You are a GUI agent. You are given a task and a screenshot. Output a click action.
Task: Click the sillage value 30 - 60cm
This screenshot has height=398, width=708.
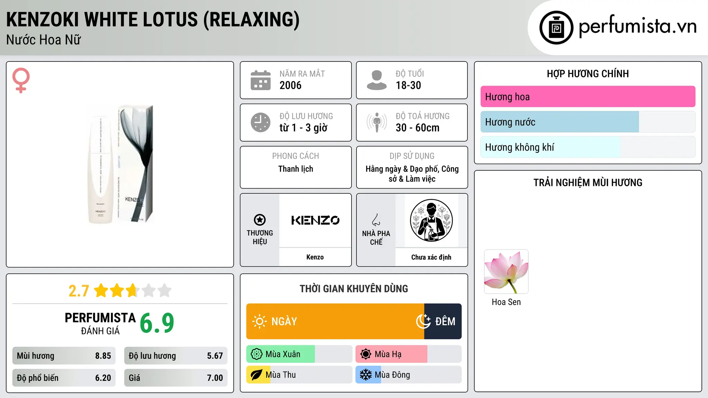click(418, 128)
